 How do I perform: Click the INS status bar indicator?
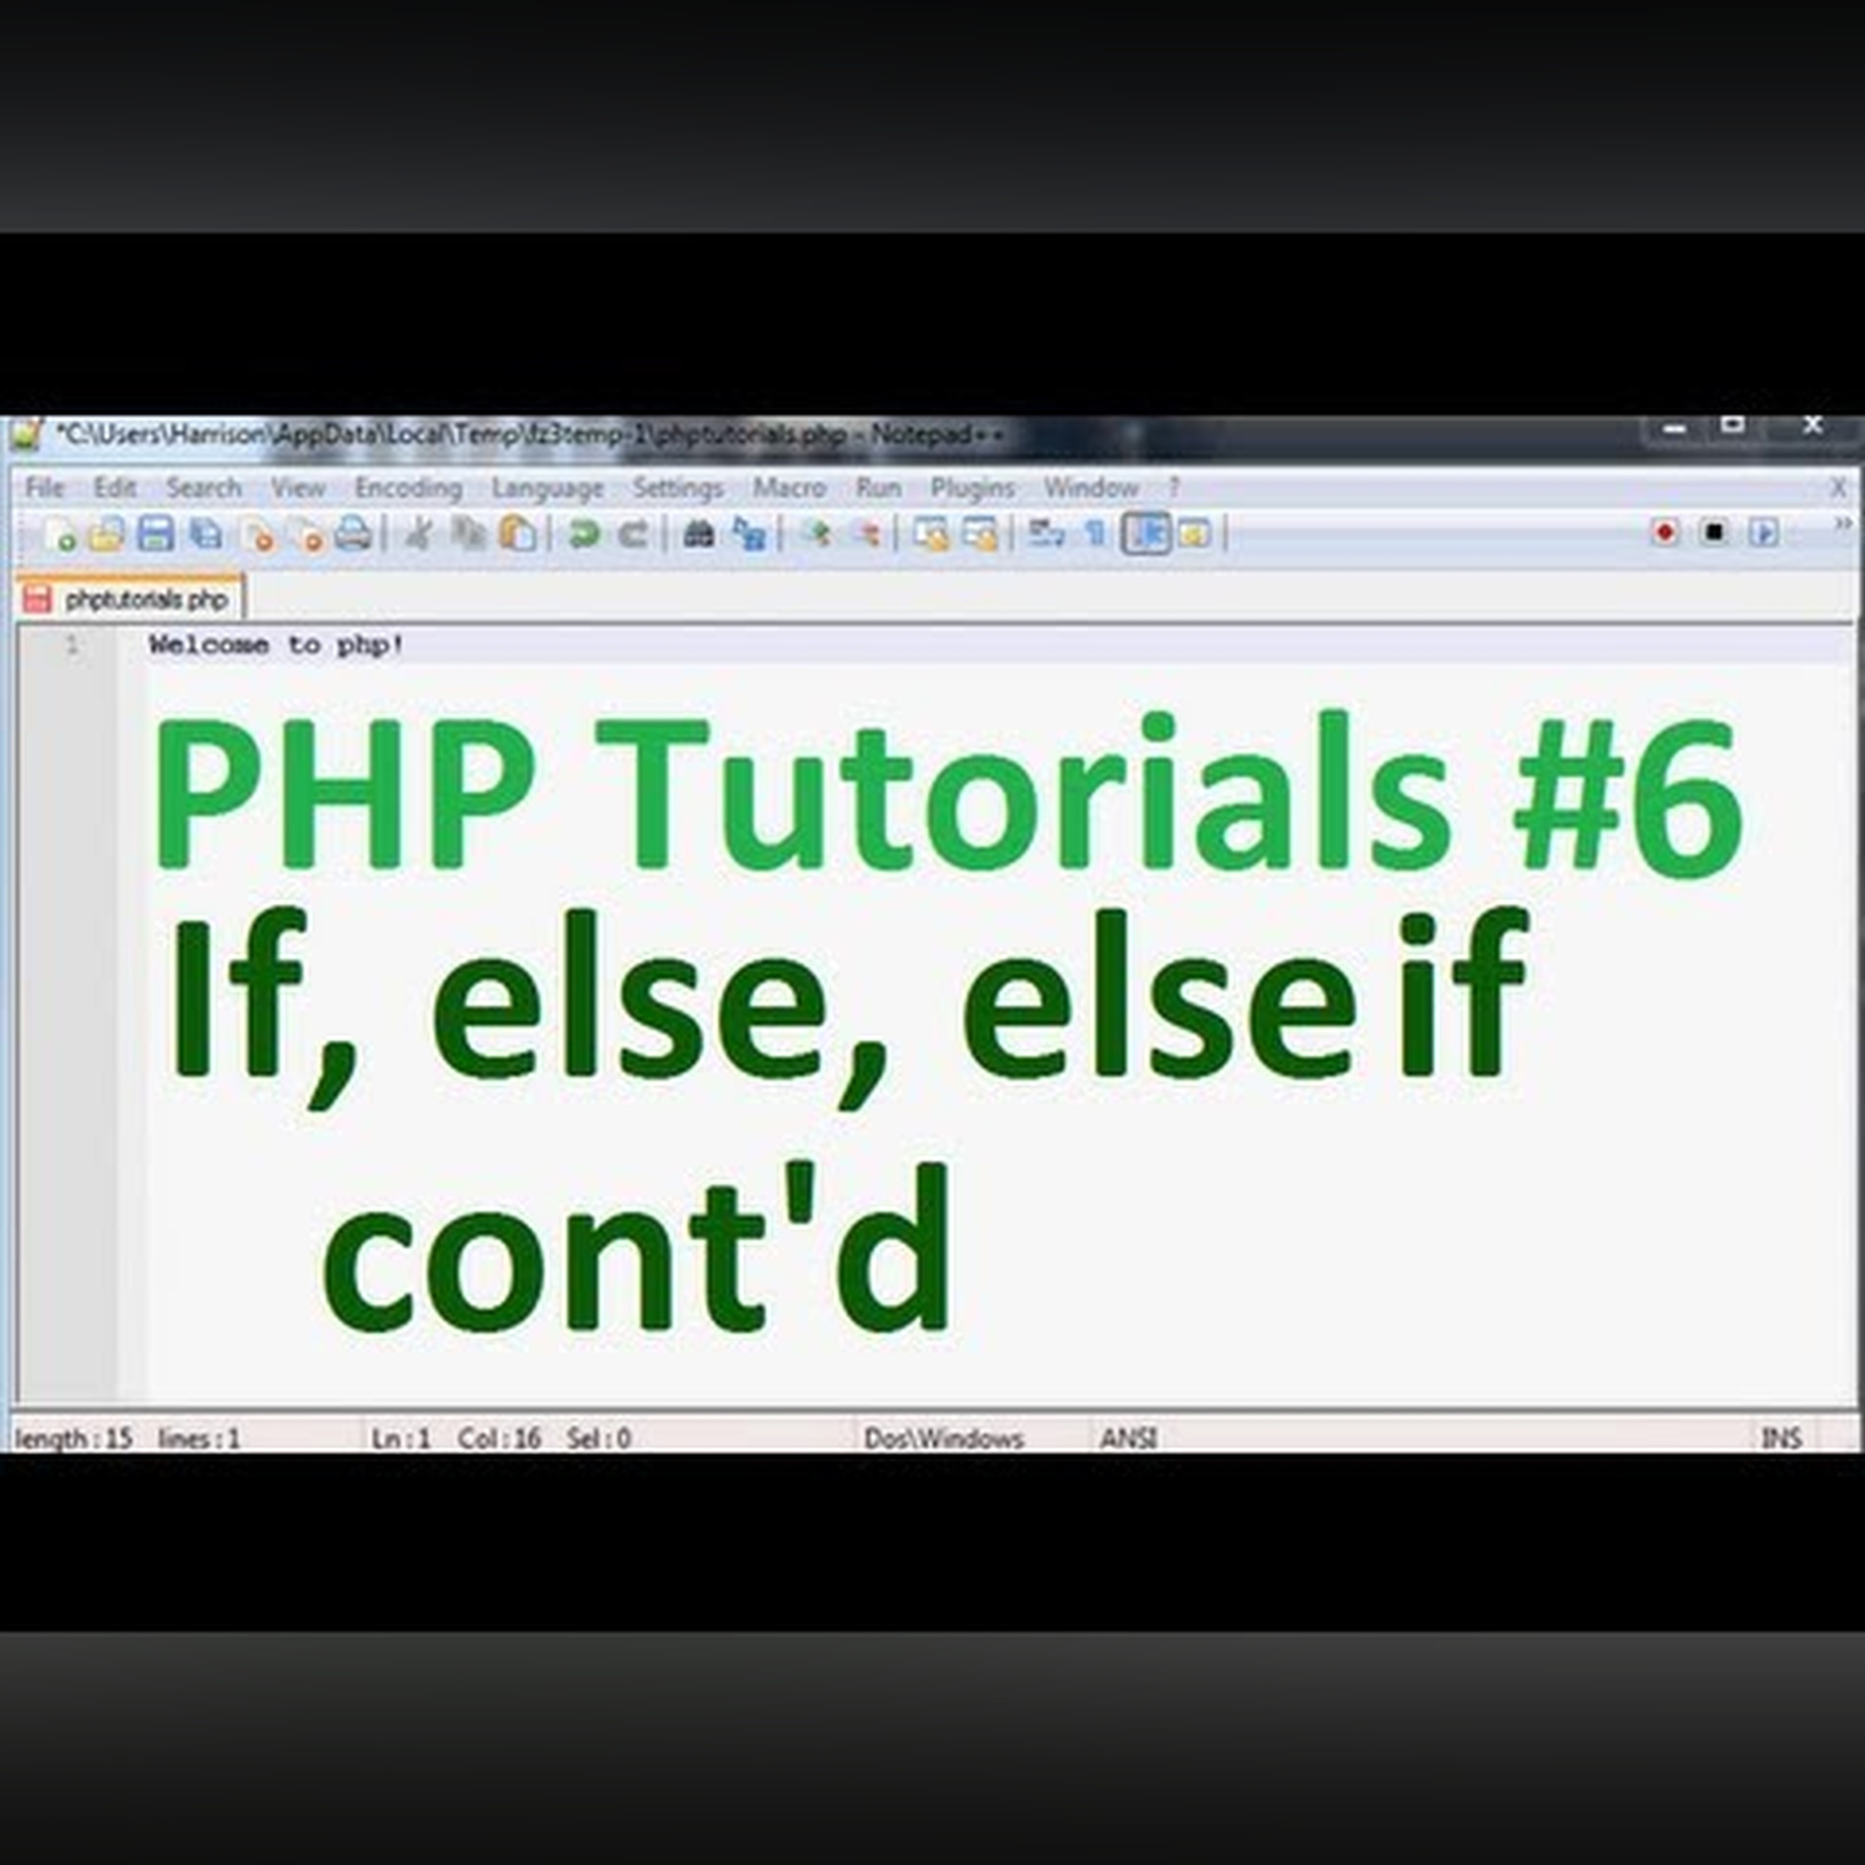tap(1781, 1439)
